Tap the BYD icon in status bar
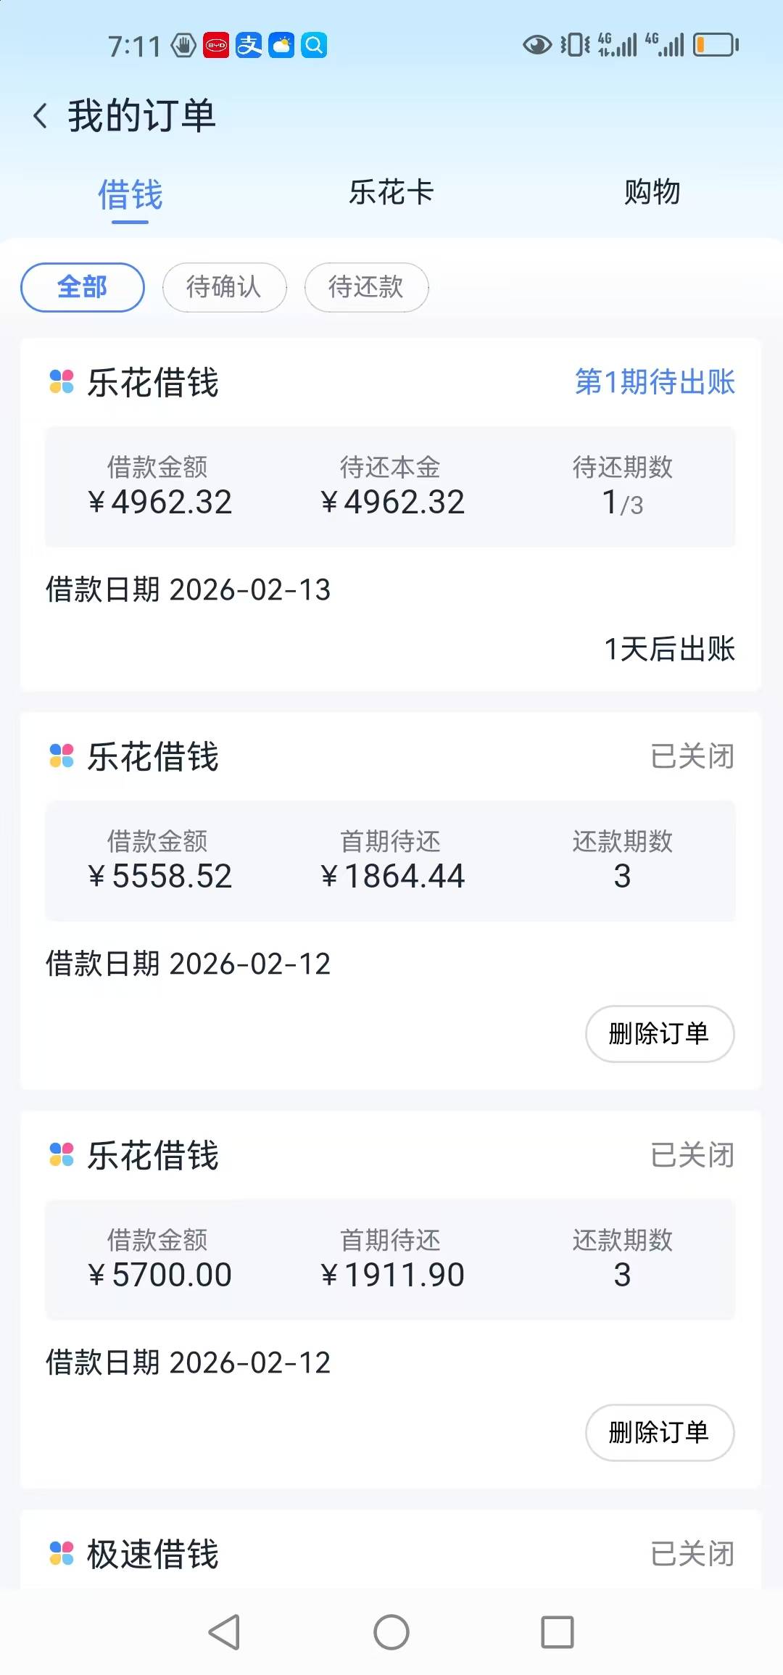Image resolution: width=783 pixels, height=1675 pixels. [x=216, y=45]
